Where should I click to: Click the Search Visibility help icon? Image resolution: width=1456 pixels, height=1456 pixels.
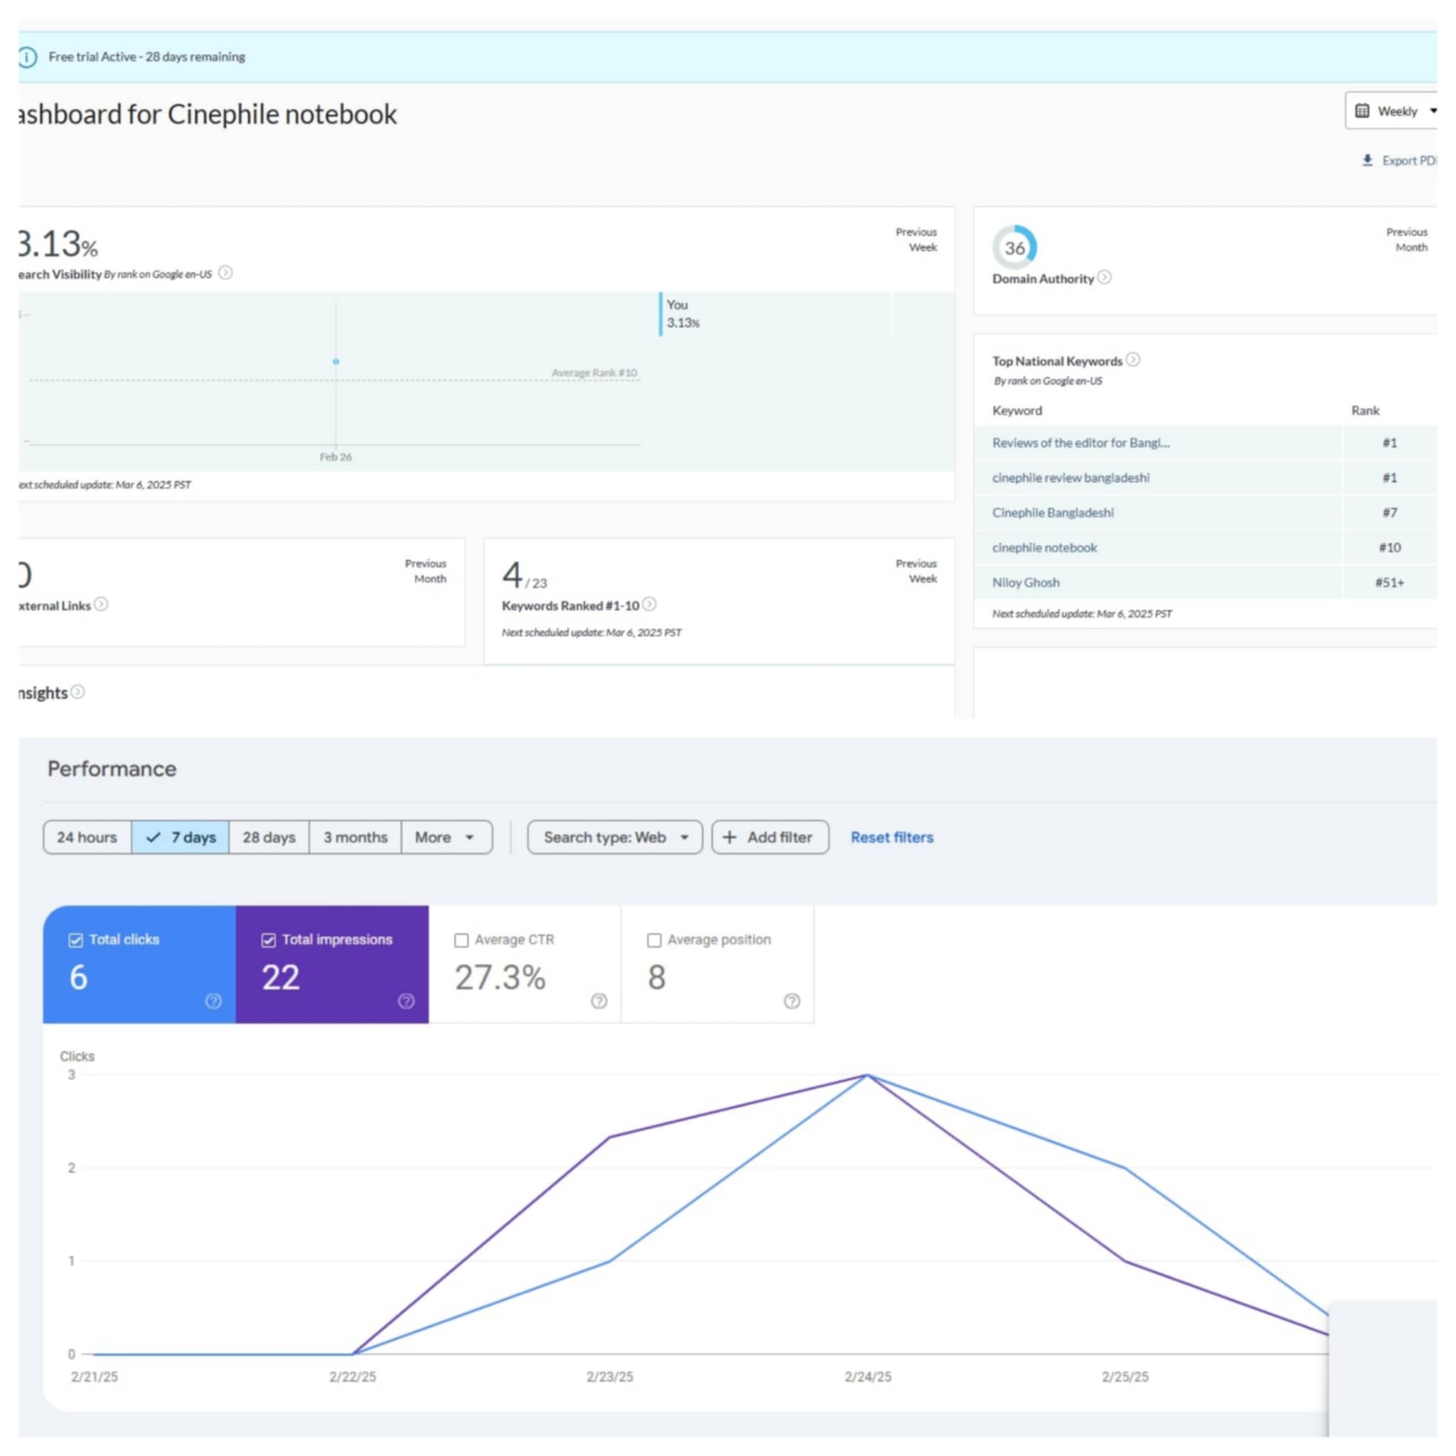(225, 273)
